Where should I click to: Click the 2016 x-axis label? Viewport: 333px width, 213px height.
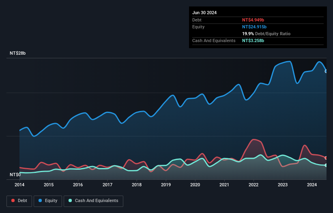coord(78,185)
